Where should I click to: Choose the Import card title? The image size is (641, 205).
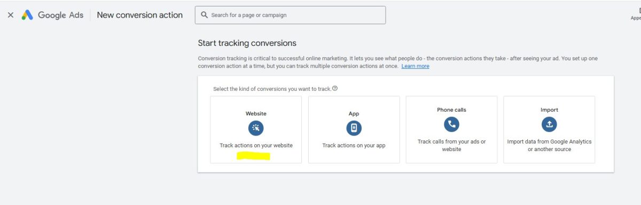549,110
